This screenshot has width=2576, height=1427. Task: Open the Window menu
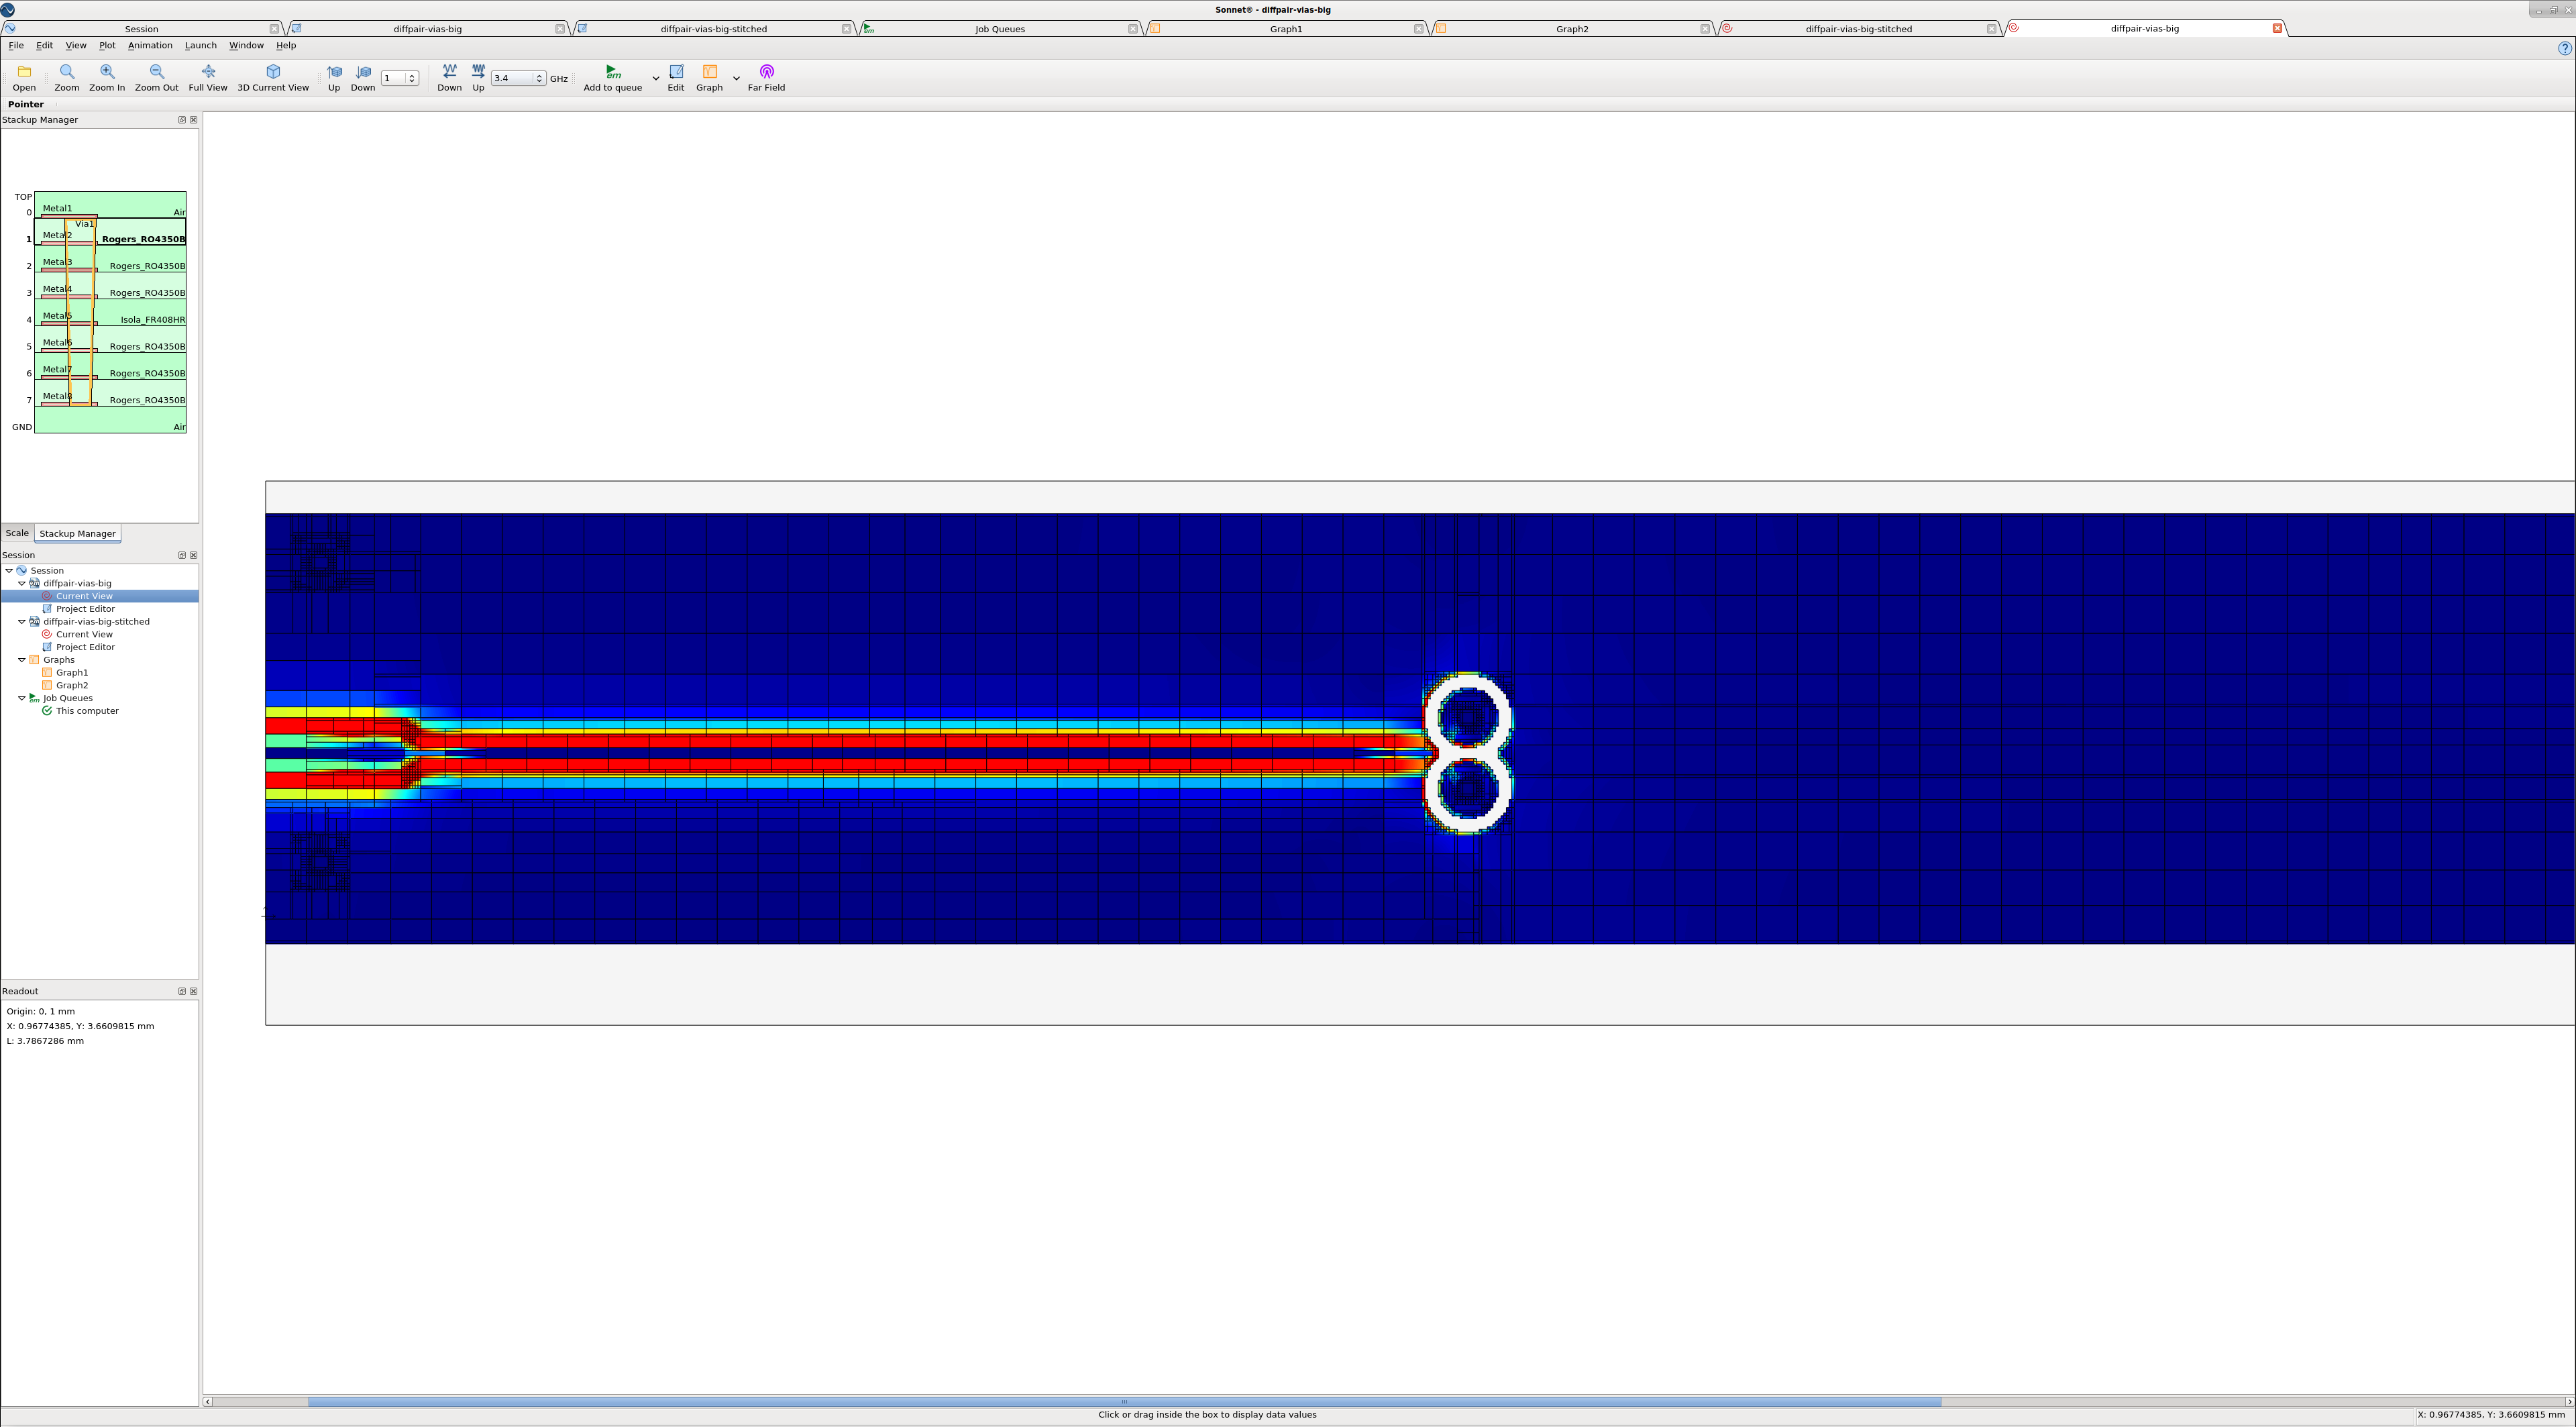pyautogui.click(x=246, y=45)
